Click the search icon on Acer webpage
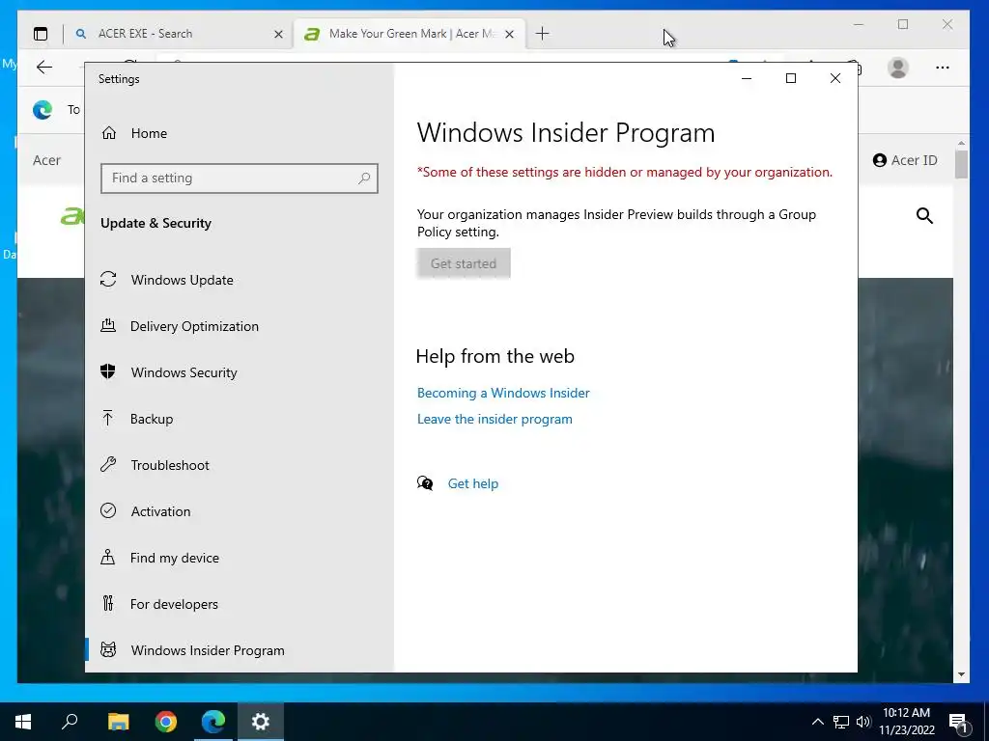This screenshot has height=741, width=989. pos(924,215)
